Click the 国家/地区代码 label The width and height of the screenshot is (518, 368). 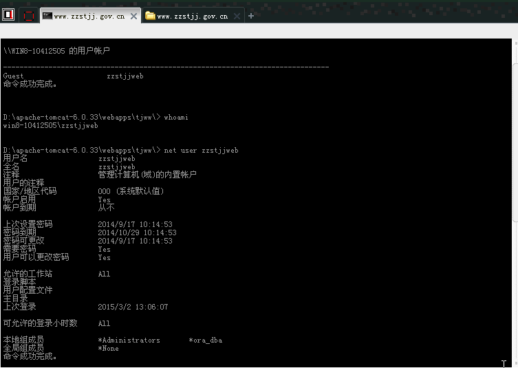tap(30, 191)
